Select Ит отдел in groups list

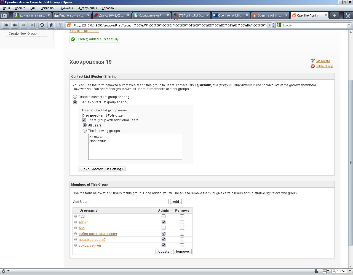point(97,137)
